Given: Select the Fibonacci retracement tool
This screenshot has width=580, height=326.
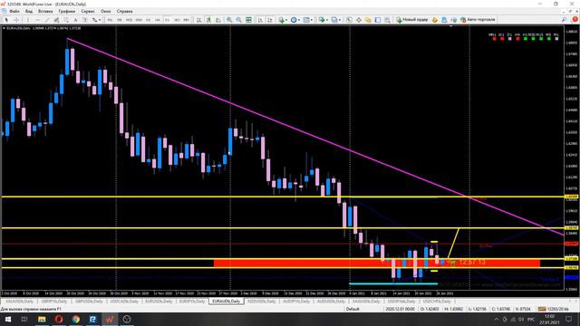Looking at the screenshot, I should pos(66,20).
